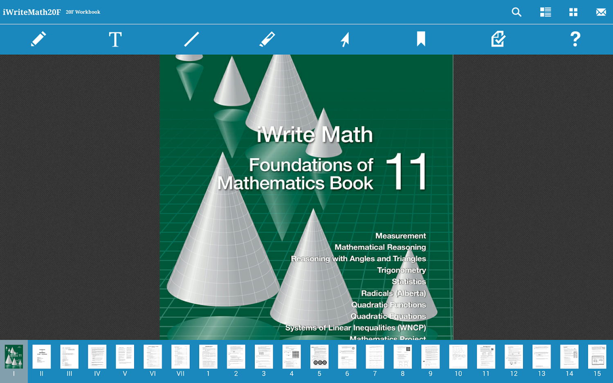Tap the envelope mail icon
The width and height of the screenshot is (613, 383).
(601, 12)
